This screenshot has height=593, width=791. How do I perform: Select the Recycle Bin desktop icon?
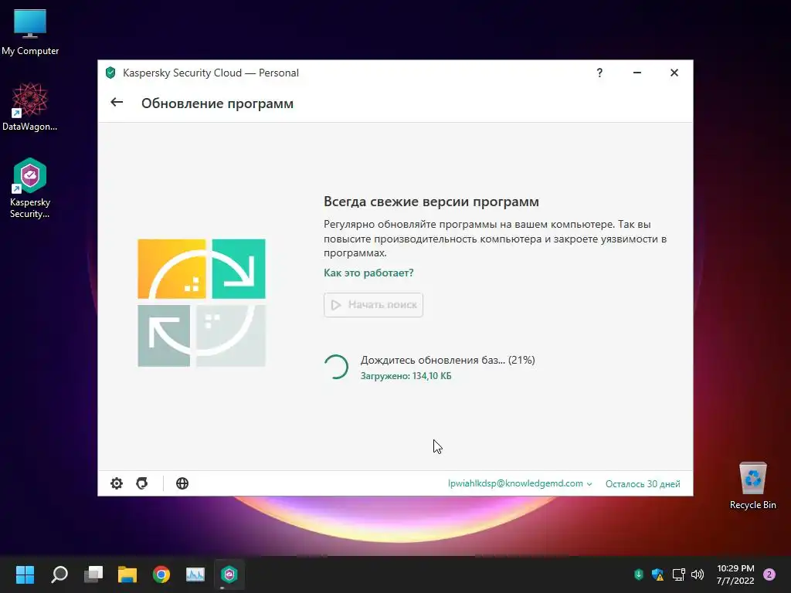[x=752, y=486]
